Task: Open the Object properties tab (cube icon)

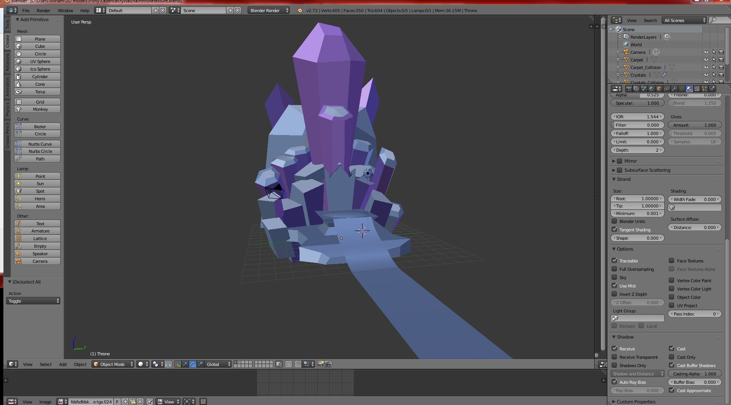Action: (659, 89)
